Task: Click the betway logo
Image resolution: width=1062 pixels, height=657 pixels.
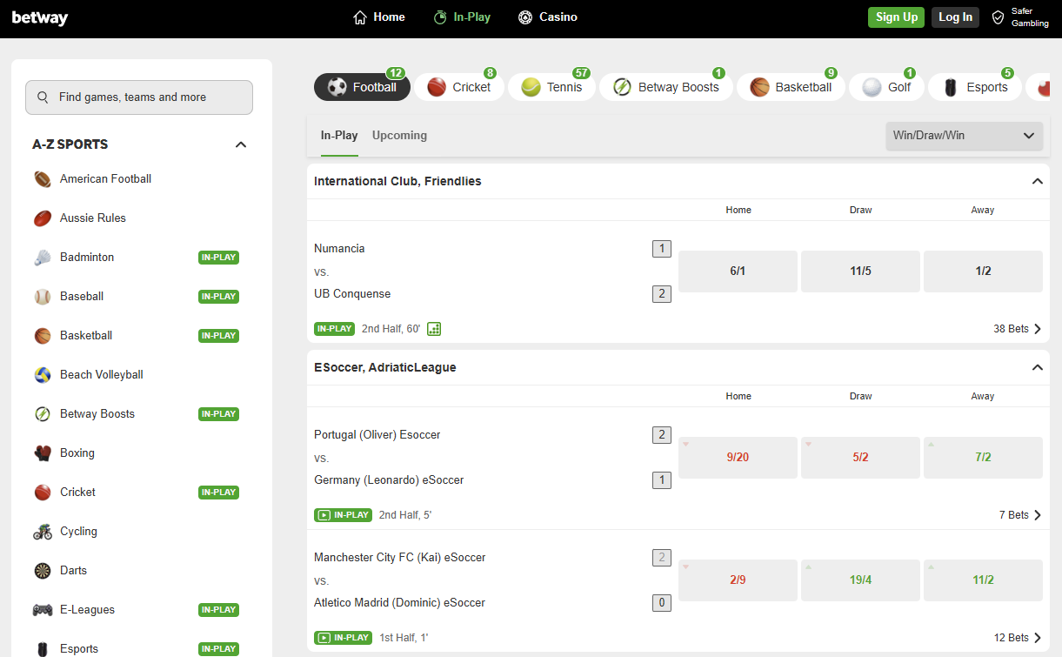Action: coord(40,17)
